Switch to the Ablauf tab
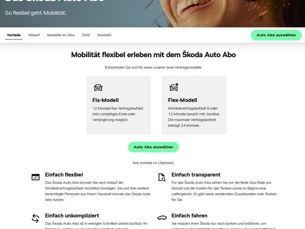 coord(34,35)
